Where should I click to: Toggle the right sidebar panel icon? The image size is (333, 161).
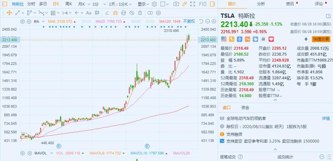tap(212, 4)
